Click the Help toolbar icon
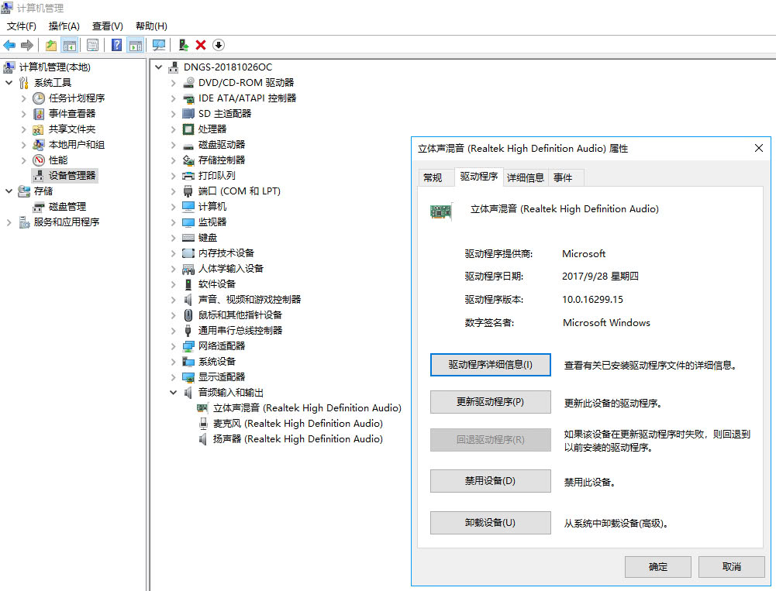The height and width of the screenshot is (591, 776). [x=115, y=44]
